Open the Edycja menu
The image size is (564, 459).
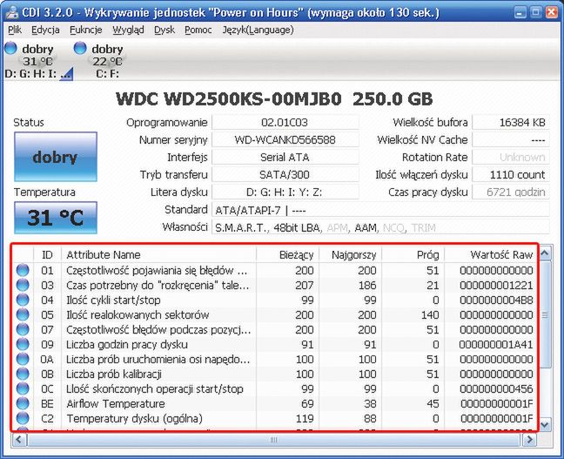[45, 30]
